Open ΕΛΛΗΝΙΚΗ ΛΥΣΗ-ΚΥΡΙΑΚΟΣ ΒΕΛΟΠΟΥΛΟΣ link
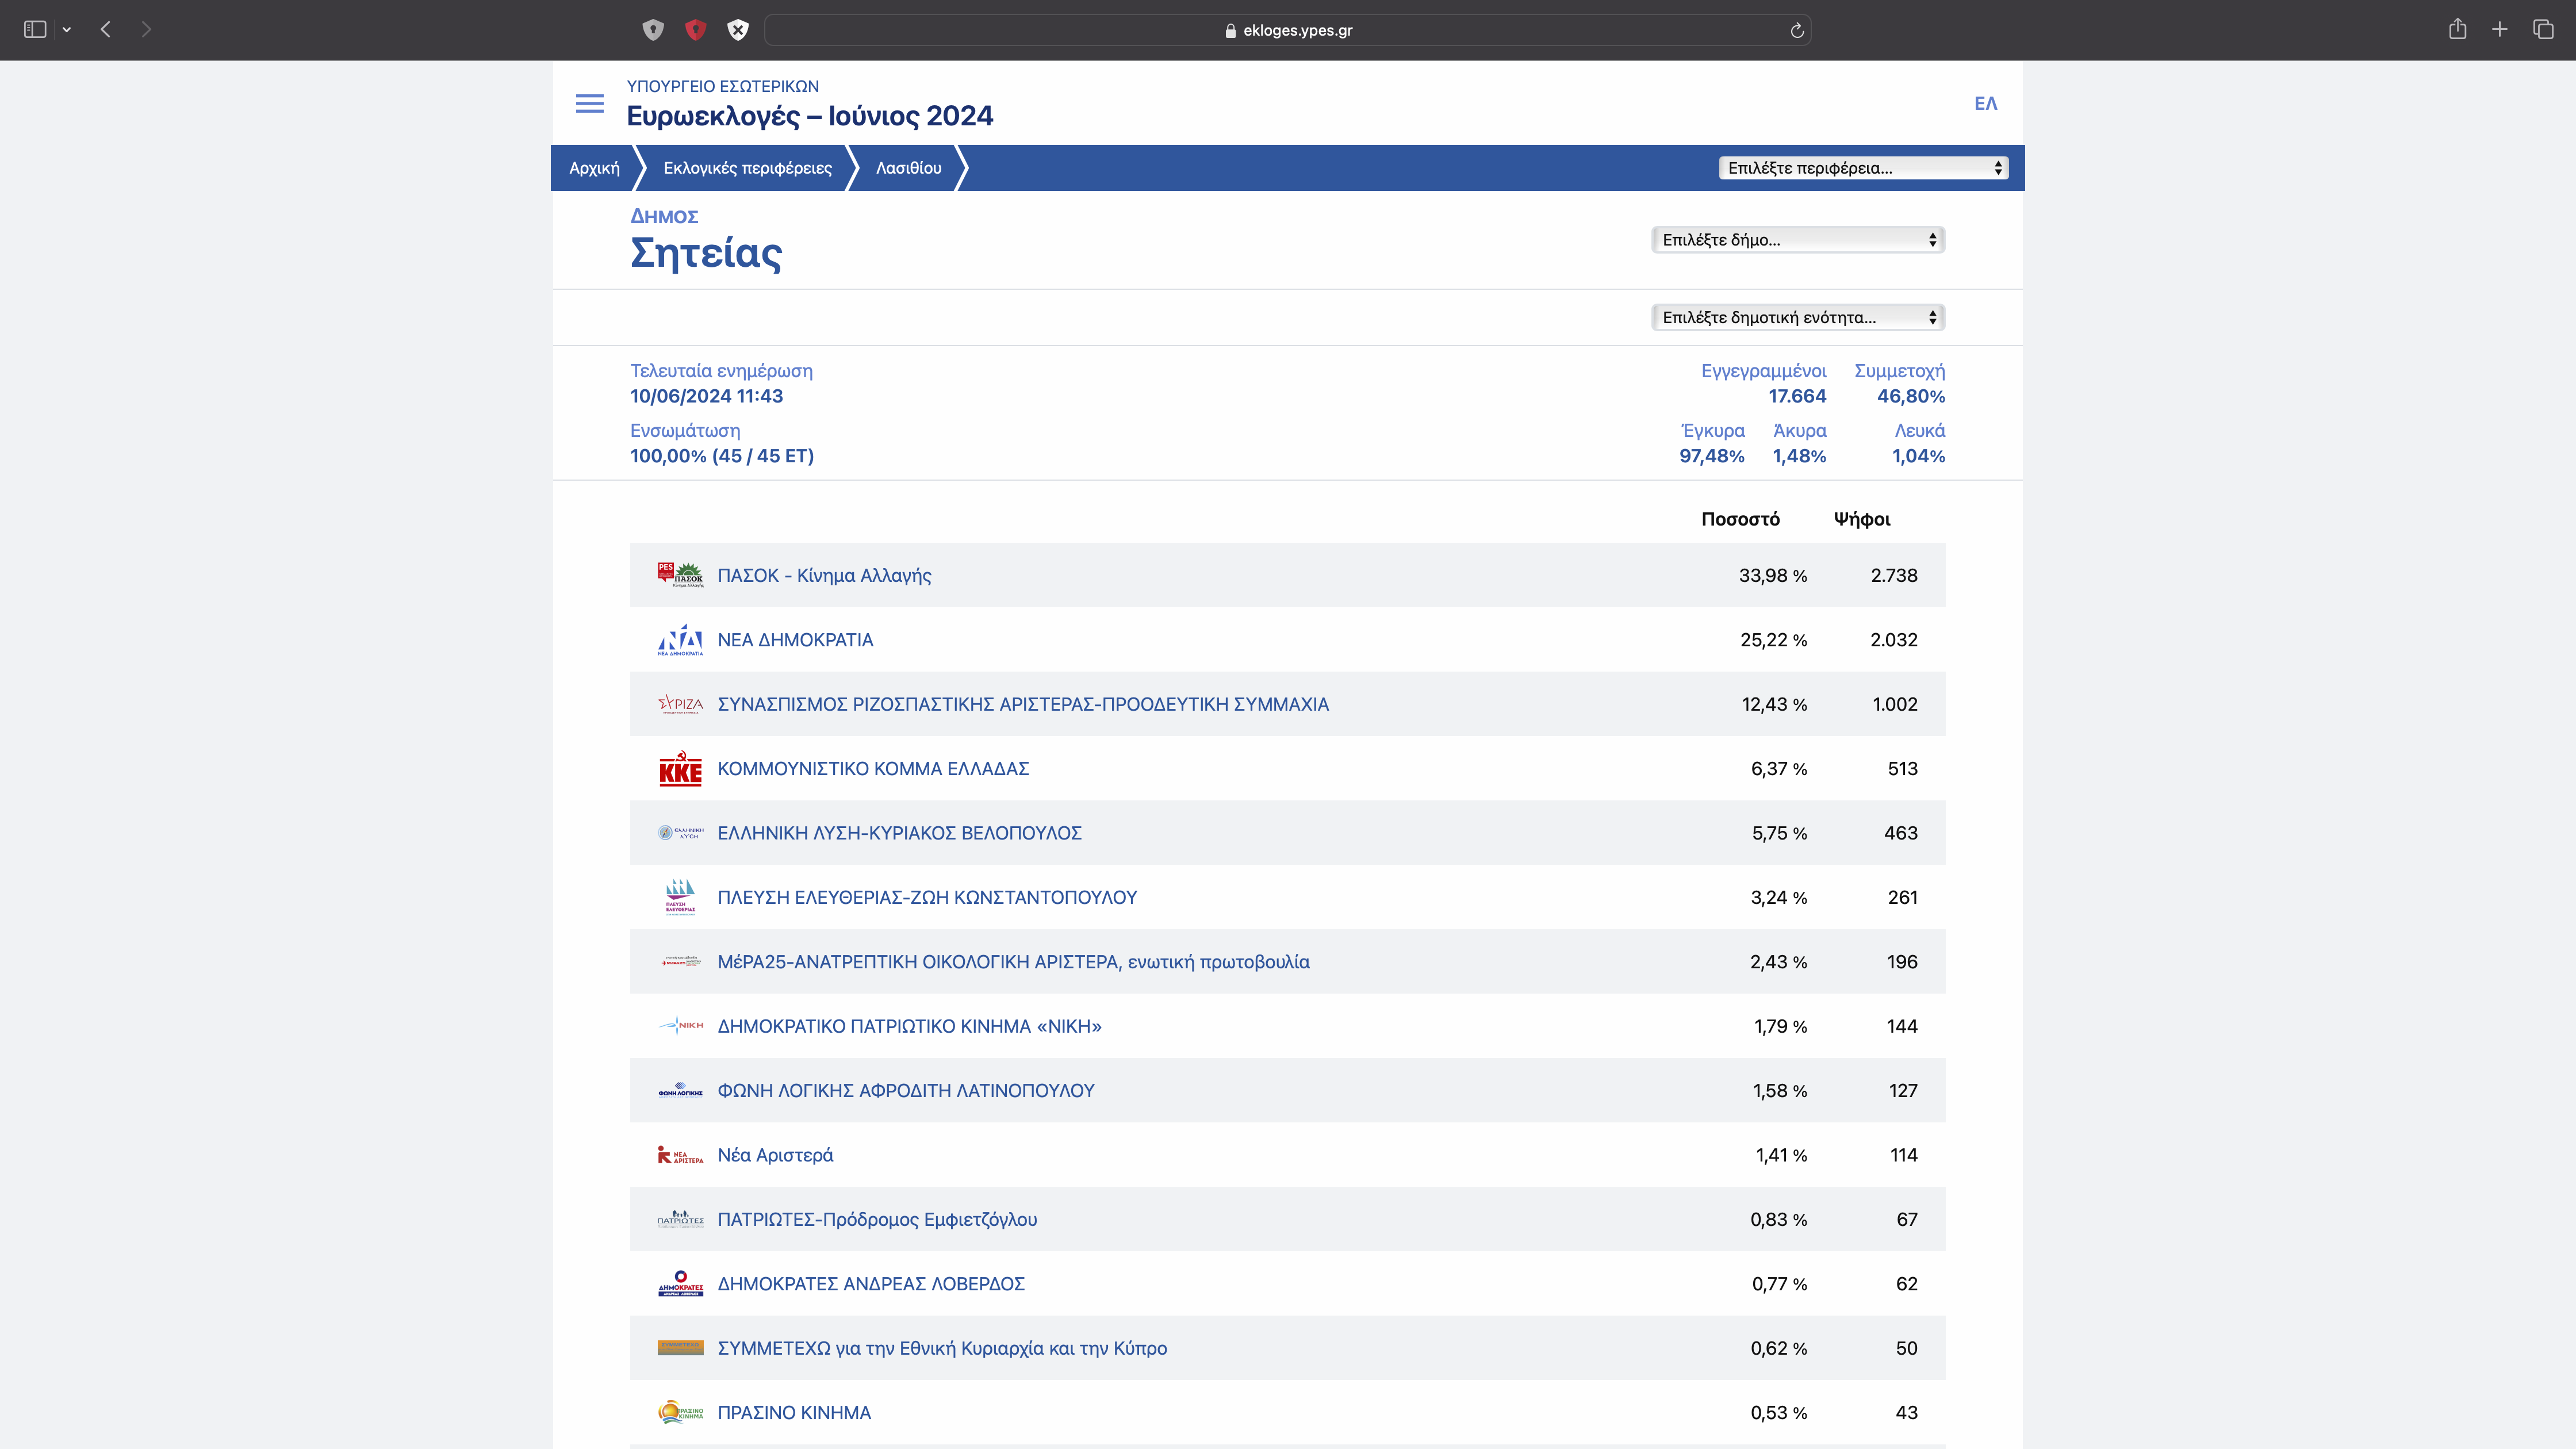 click(x=899, y=833)
